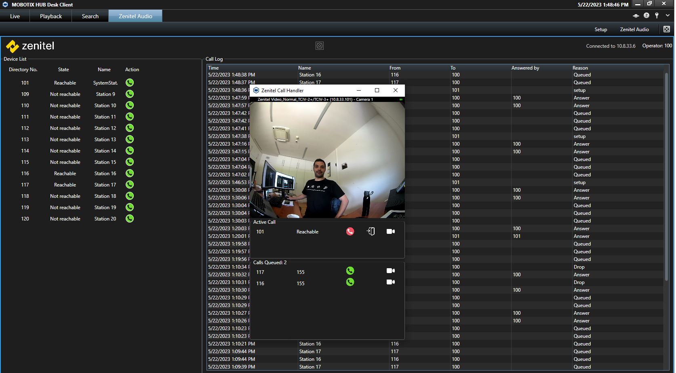676x373 pixels.
Task: Toggle full screen mode
Action: [667, 29]
